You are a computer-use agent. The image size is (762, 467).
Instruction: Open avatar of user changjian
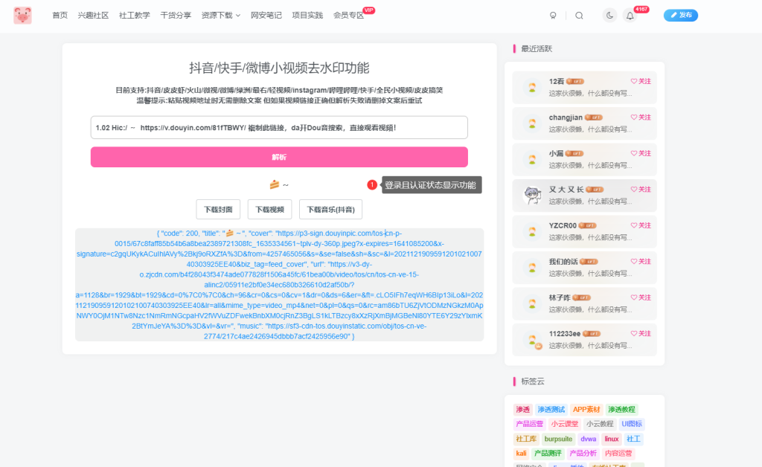[532, 123]
